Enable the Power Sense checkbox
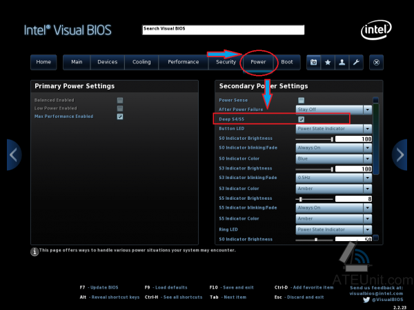414x310 pixels. click(301, 100)
